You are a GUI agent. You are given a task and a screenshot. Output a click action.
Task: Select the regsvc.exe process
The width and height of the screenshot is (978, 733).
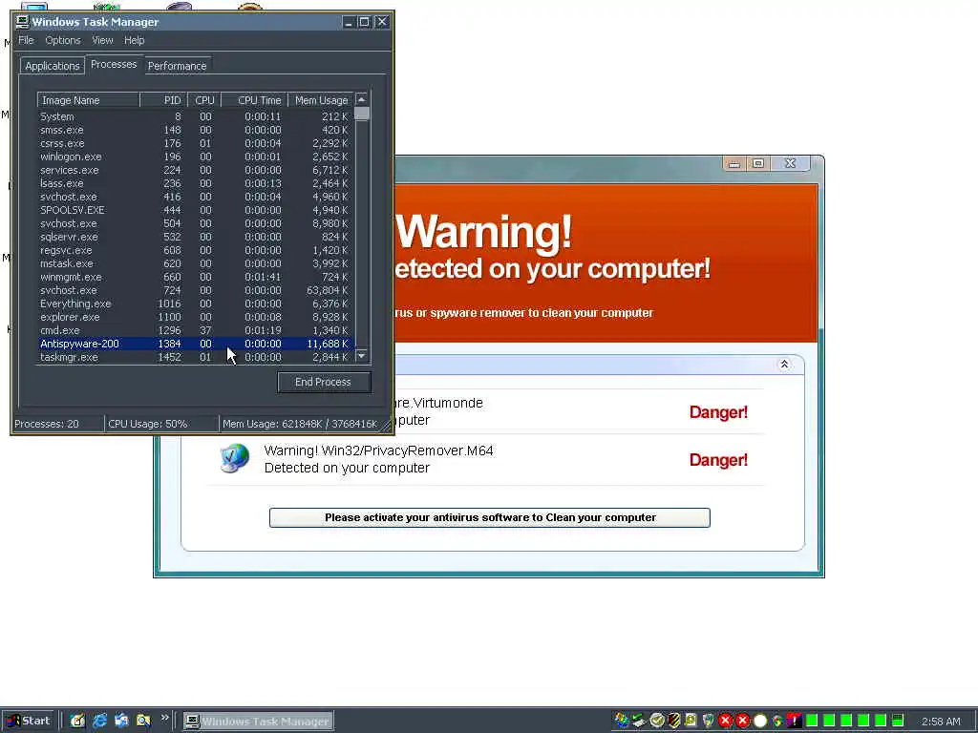(x=195, y=251)
